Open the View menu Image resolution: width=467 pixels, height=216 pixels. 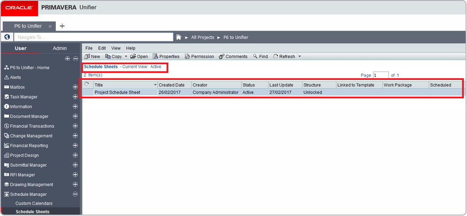click(116, 48)
